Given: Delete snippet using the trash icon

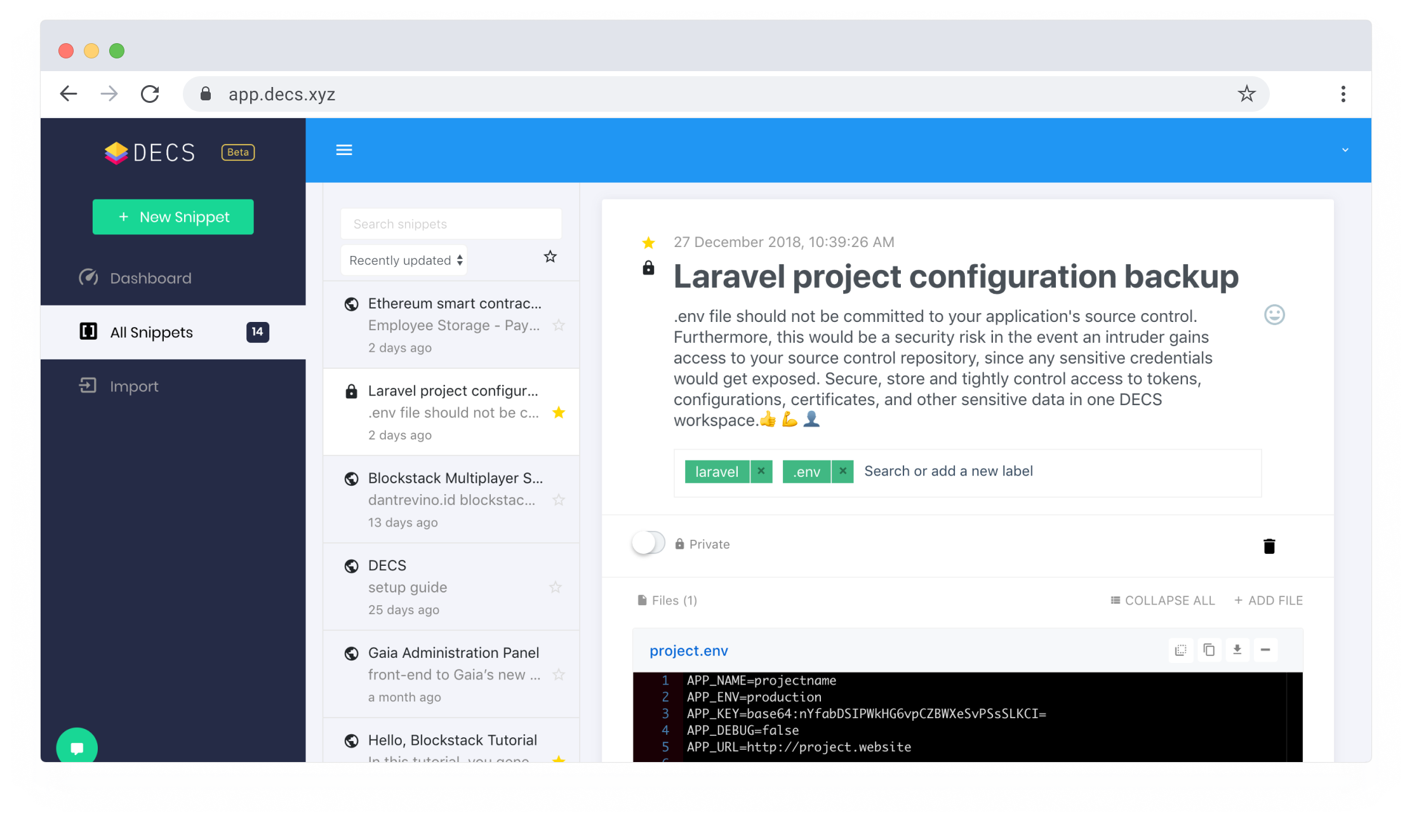Looking at the screenshot, I should 1269,546.
